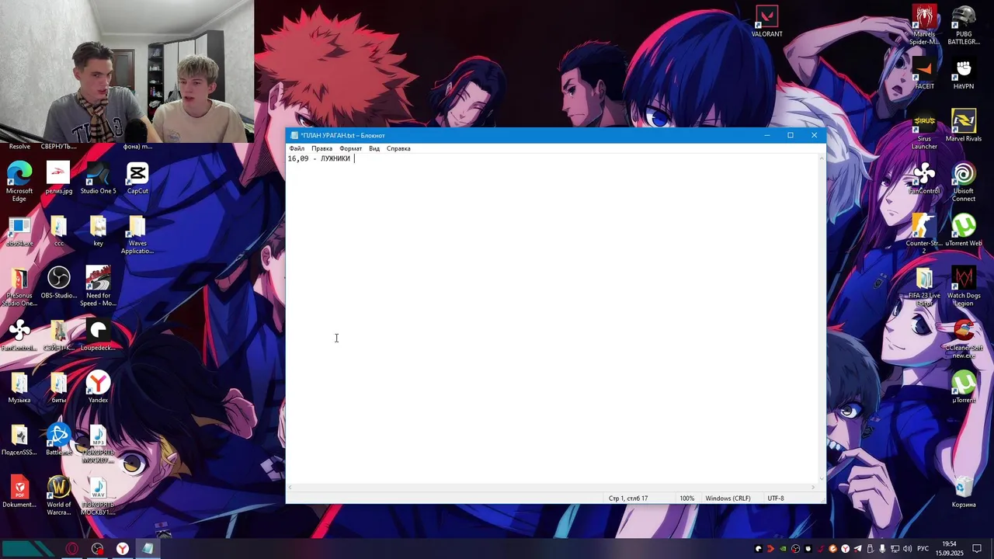Screen dimensions: 994x559
Task: Switch the РУС keyboard language indicator
Action: click(923, 549)
